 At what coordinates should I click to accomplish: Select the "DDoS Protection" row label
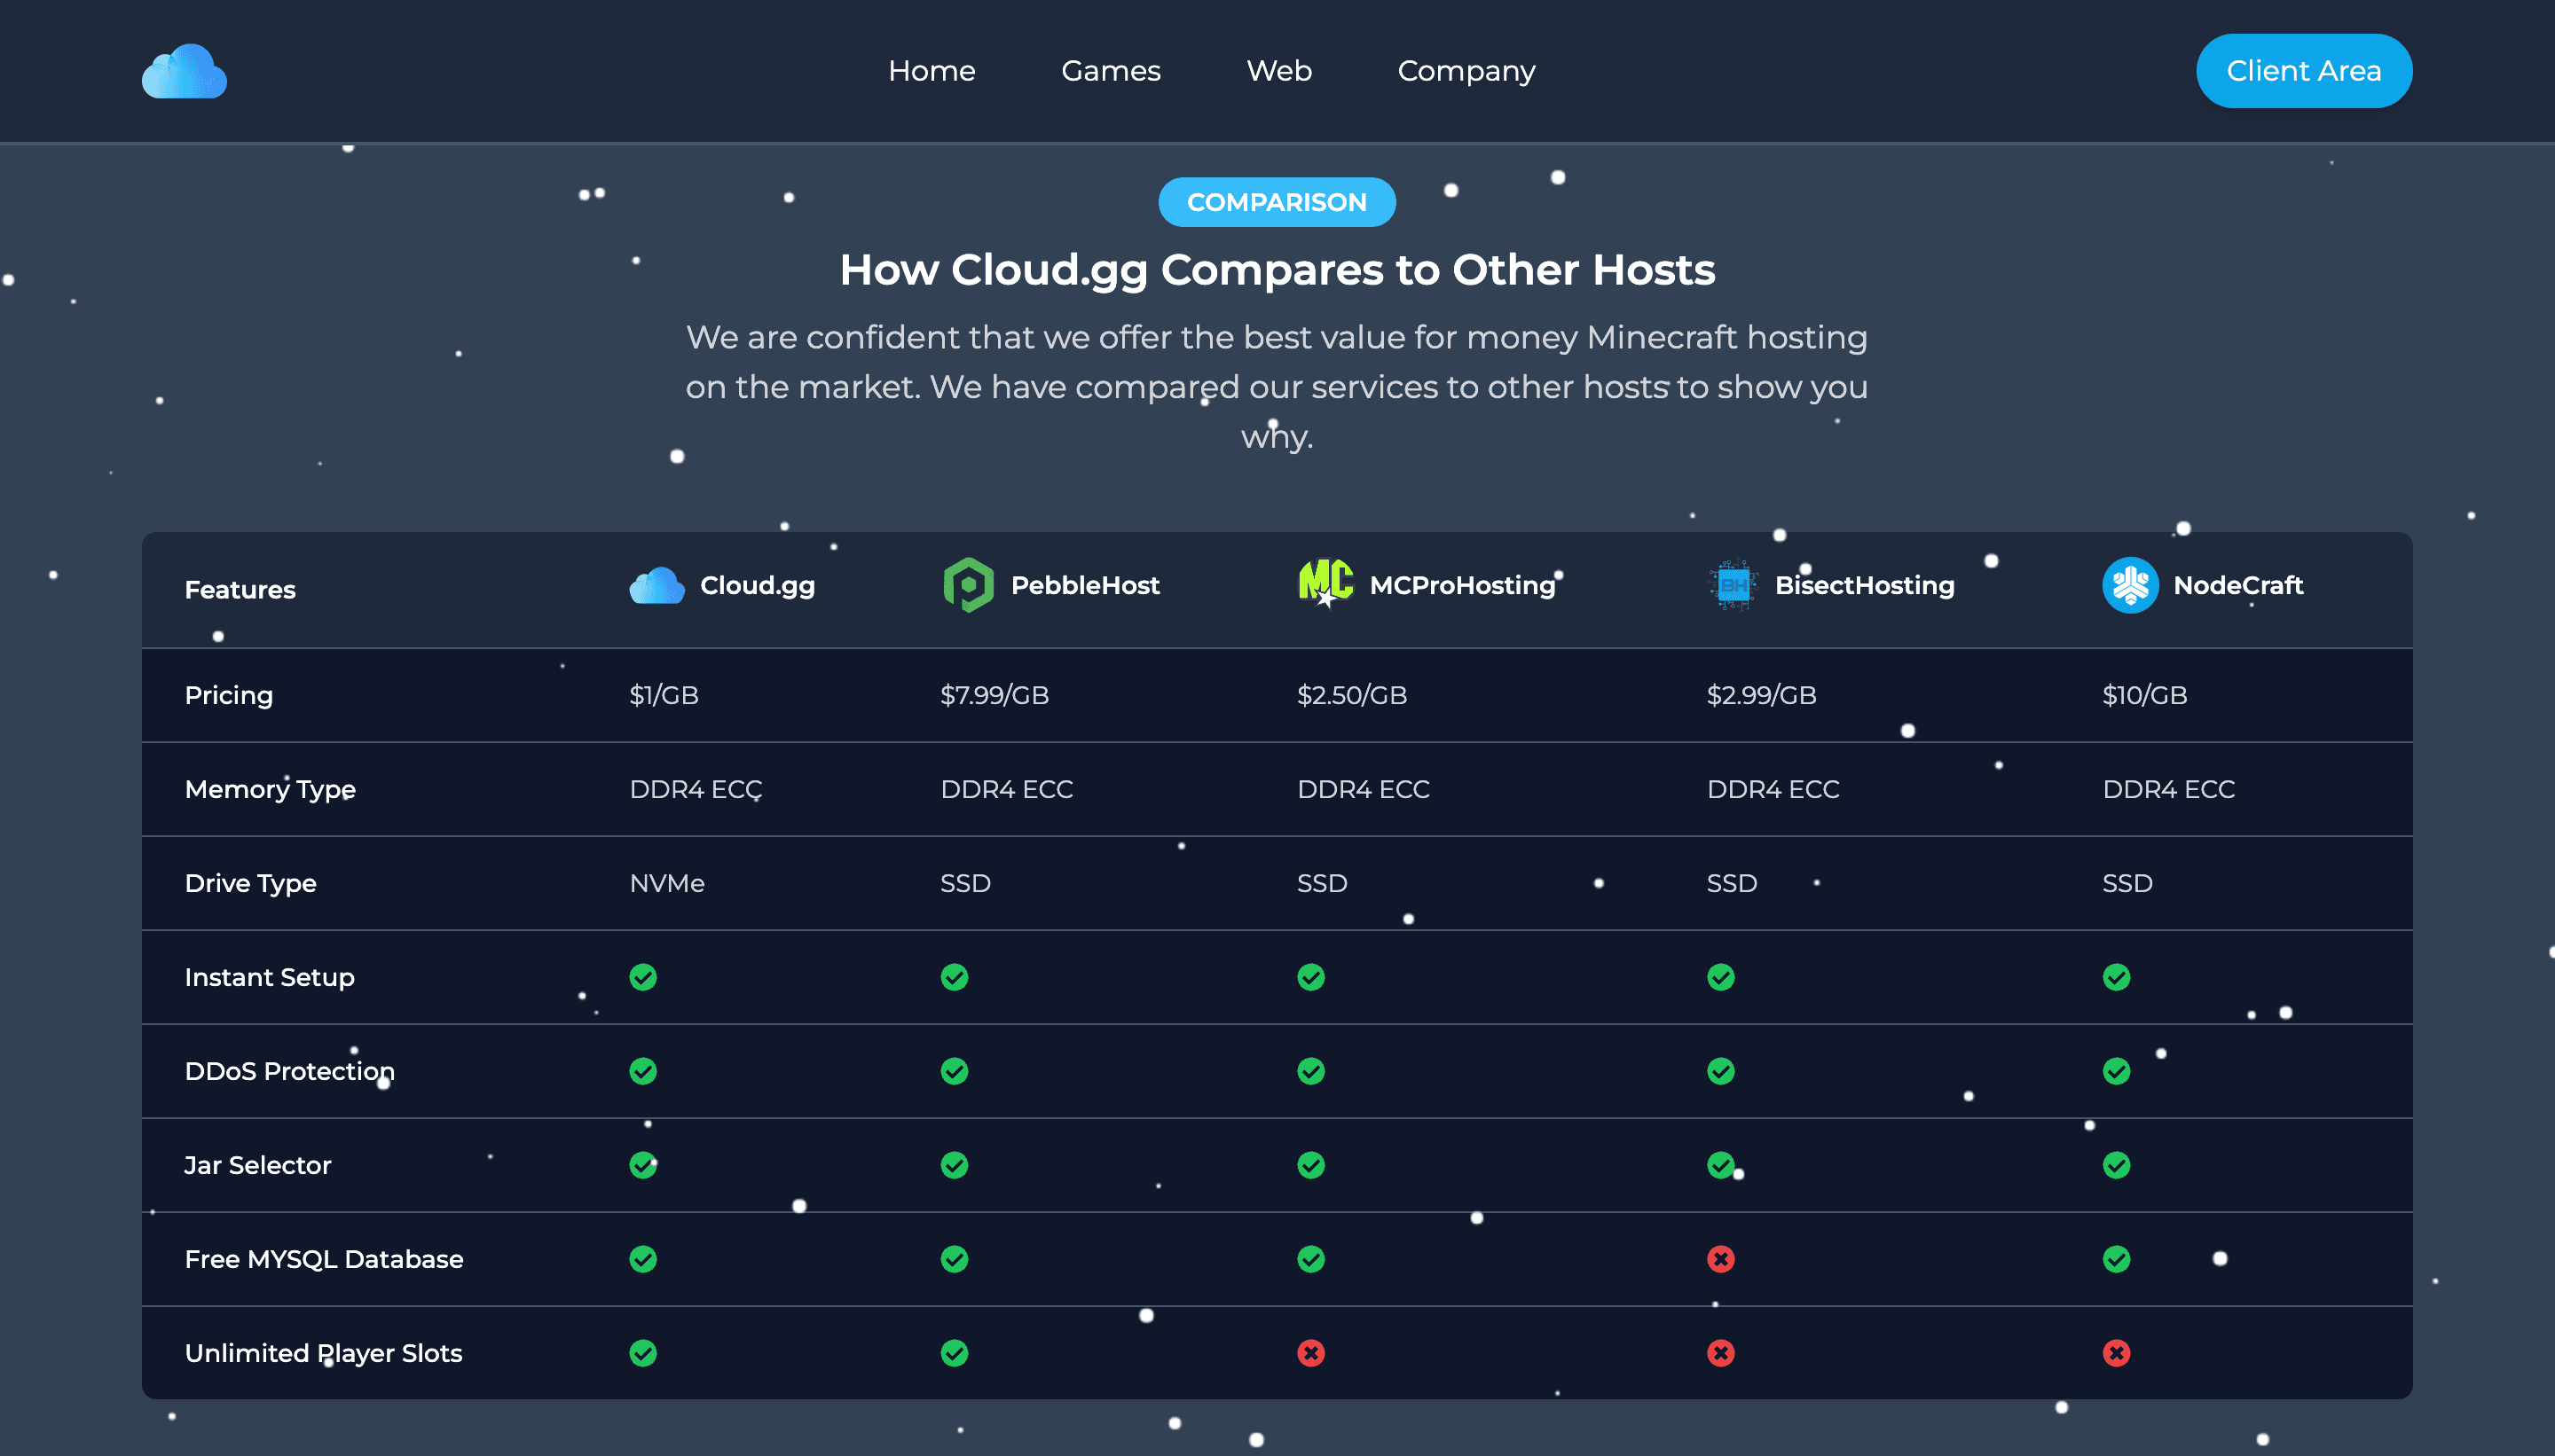pos(289,1071)
